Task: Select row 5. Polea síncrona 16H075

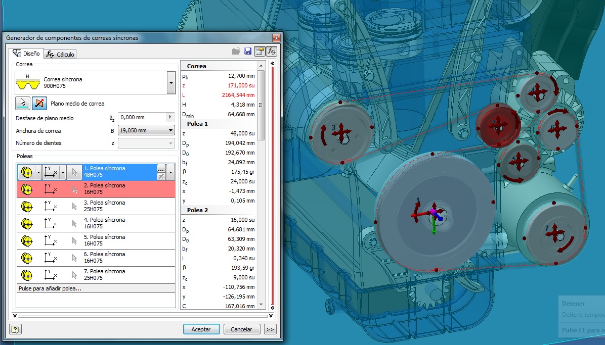Action: pyautogui.click(x=96, y=240)
